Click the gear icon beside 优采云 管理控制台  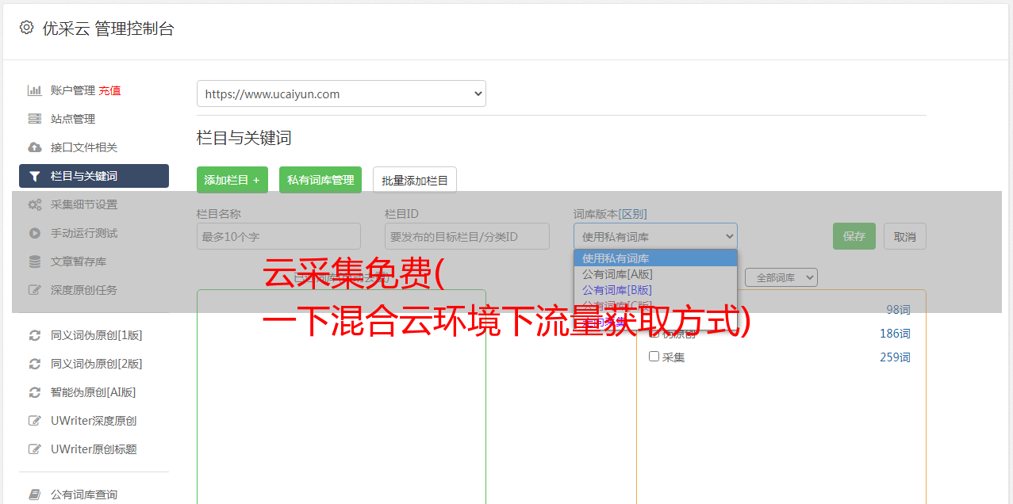point(27,28)
